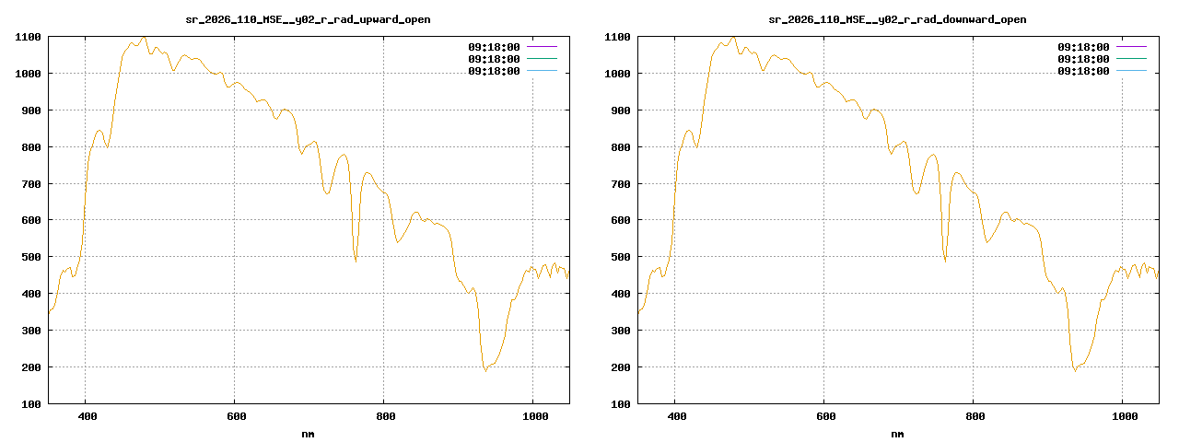
Task: Click the upward_open chart title
Action: [308, 19]
